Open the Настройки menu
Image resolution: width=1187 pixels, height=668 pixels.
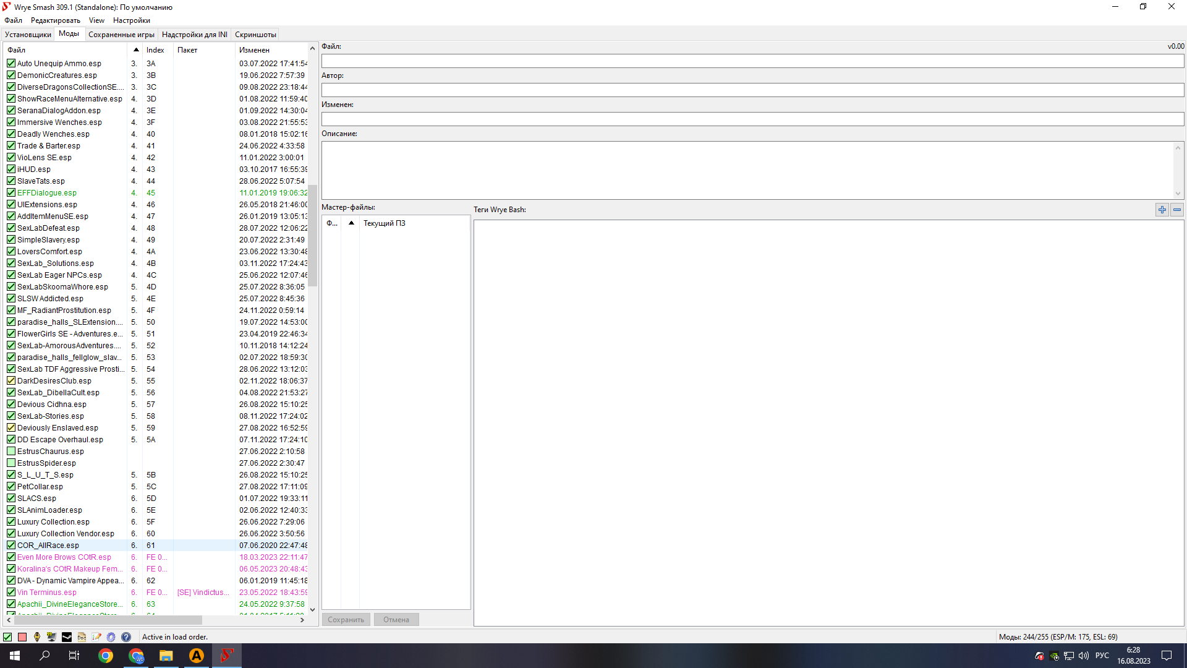point(131,20)
